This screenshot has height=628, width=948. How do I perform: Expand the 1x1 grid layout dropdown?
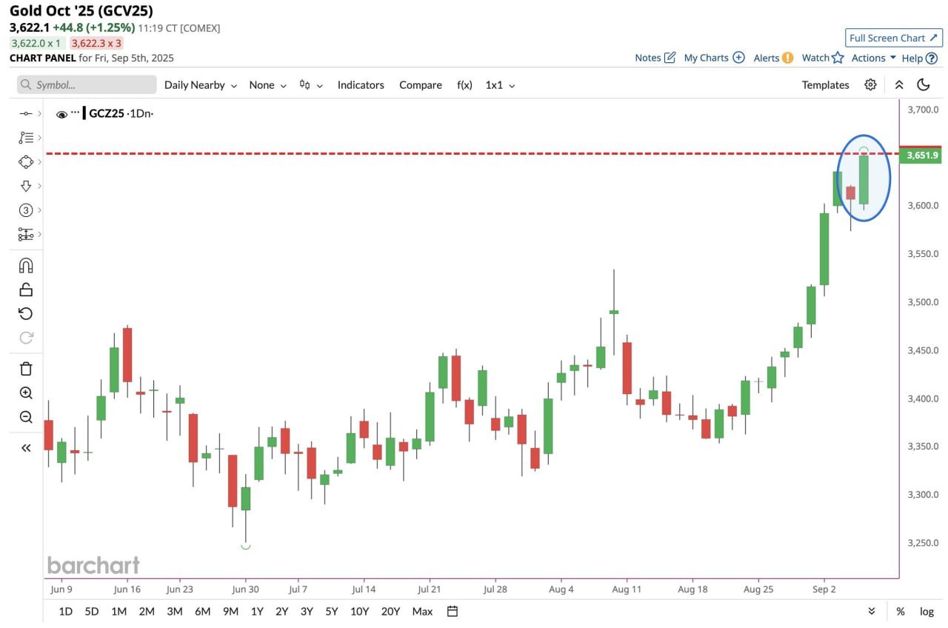(x=500, y=85)
